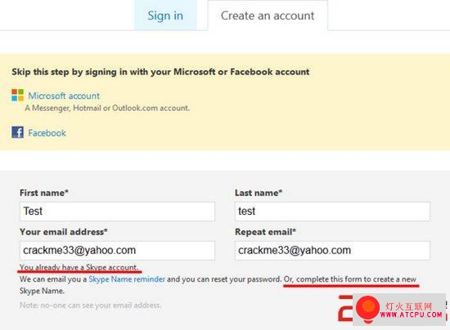
Task: Click the blue Facebook f icon
Action: pos(17,132)
